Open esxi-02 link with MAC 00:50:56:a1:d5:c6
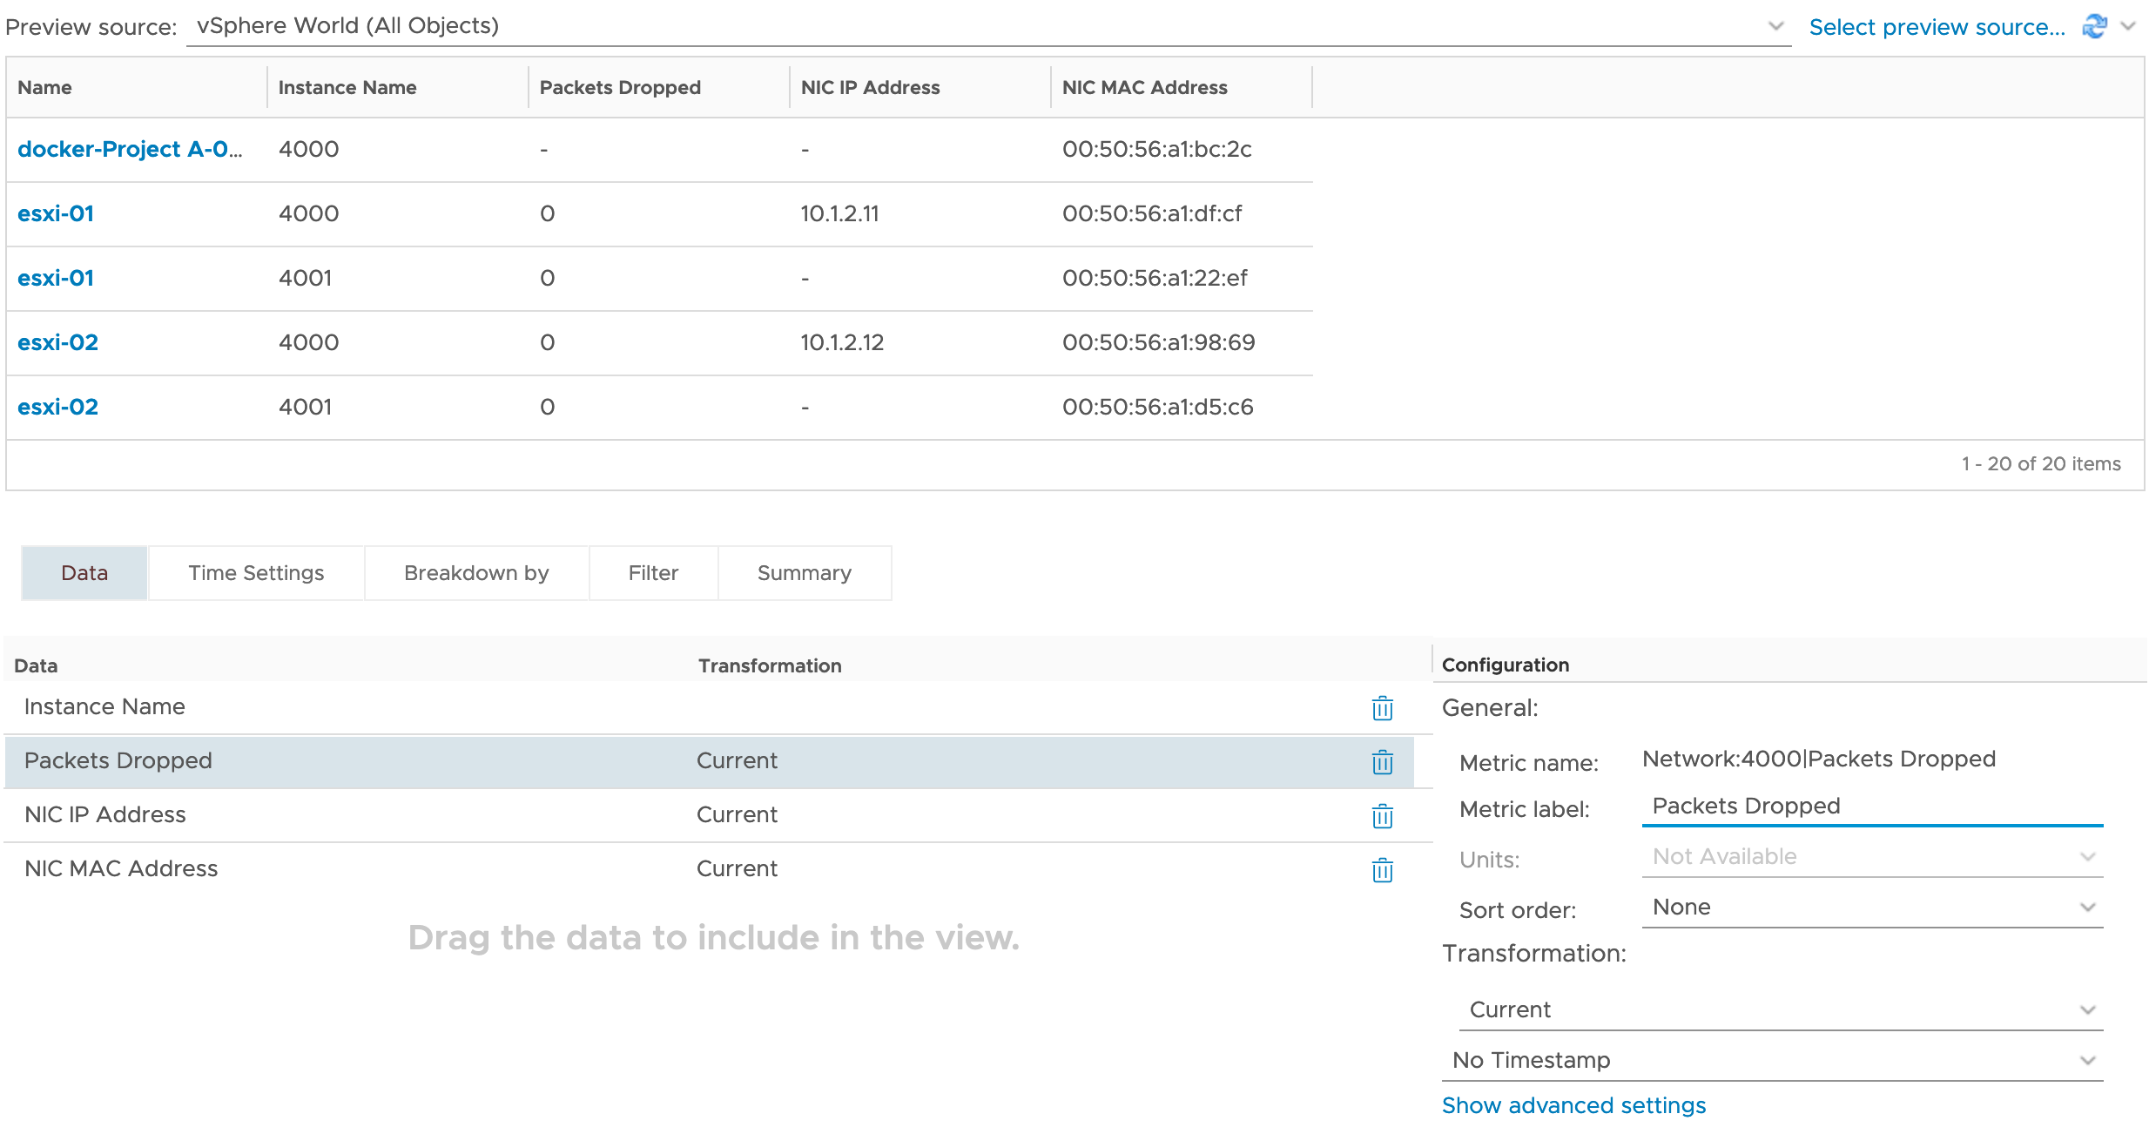The height and width of the screenshot is (1134, 2149). [x=57, y=407]
